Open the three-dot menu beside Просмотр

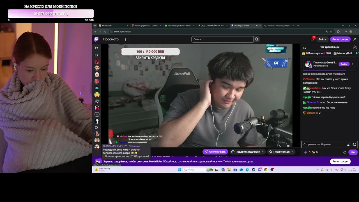[125, 39]
